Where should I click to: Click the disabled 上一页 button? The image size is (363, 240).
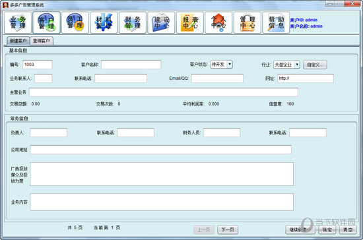tap(204, 229)
